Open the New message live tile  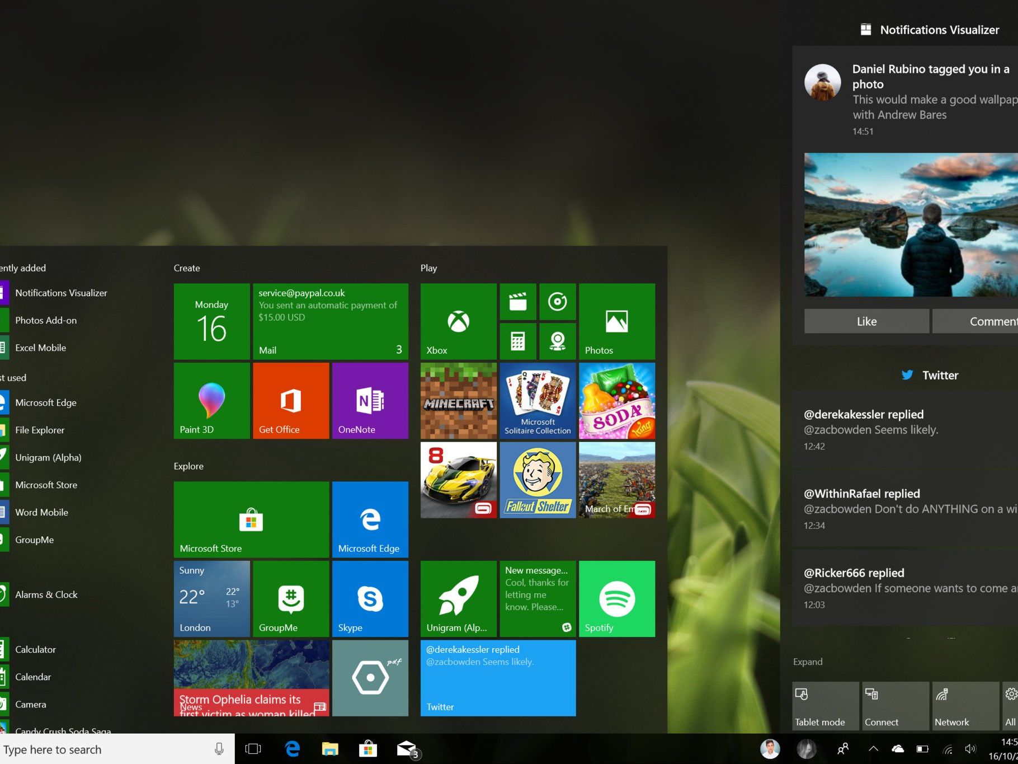click(538, 599)
